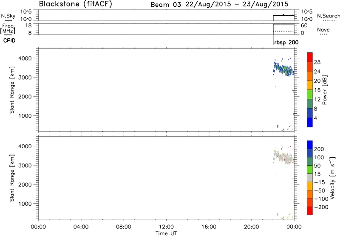Click the '12:00' time tick label
Image resolution: width=340 pixels, height=236 pixels.
pyautogui.click(x=166, y=227)
